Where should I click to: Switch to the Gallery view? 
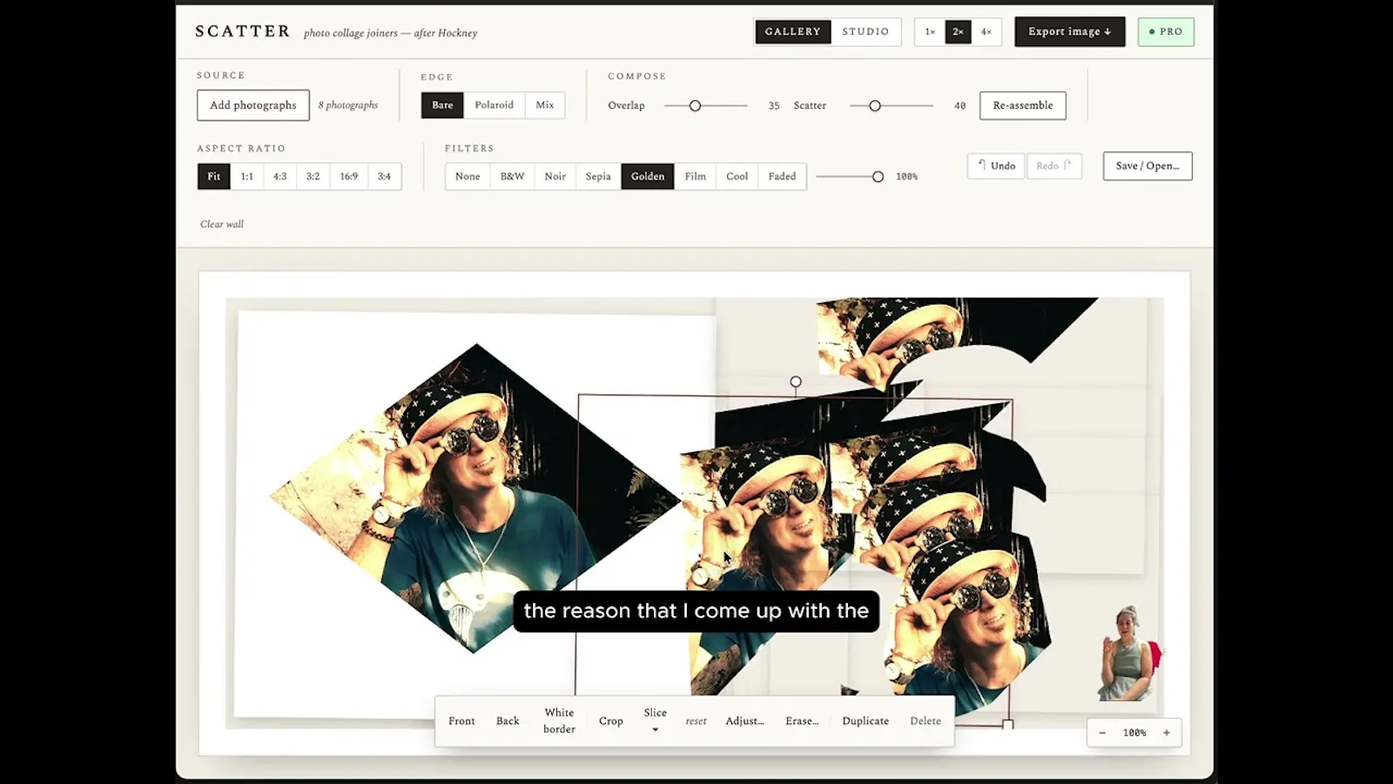(x=792, y=31)
